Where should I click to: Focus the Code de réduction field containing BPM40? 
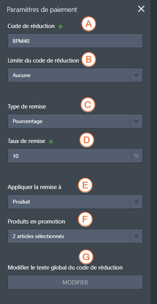click(75, 41)
